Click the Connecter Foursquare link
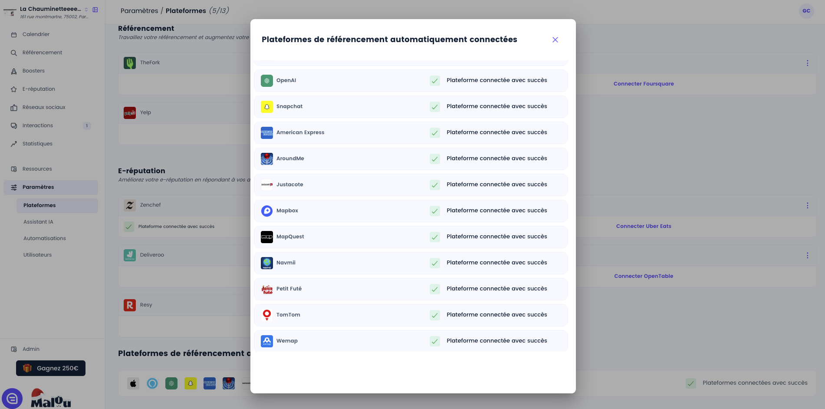 point(644,84)
